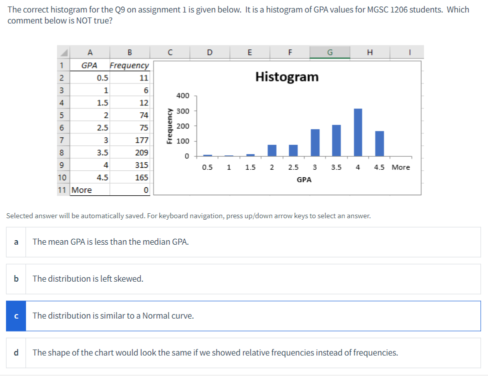Select row number 1 in the spreadsheet

point(62,65)
